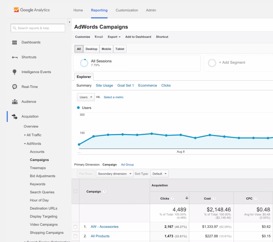The image size is (273, 242).
Task: Click the Real-Time clock icon
Action: tap(15, 87)
